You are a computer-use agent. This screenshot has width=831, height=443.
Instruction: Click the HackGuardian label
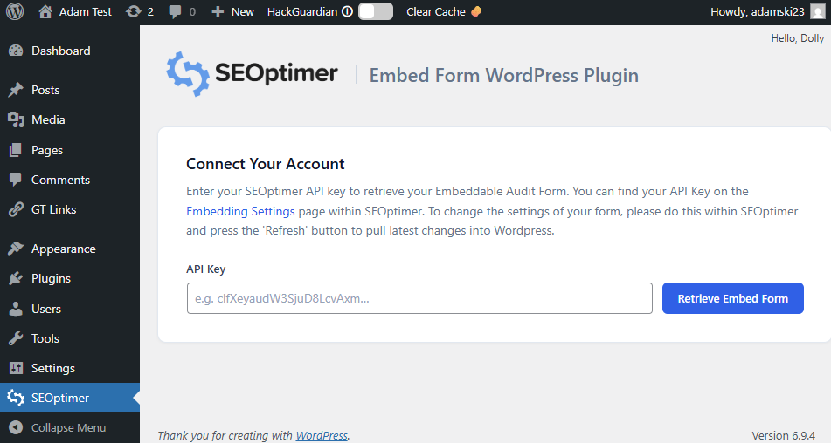(302, 11)
